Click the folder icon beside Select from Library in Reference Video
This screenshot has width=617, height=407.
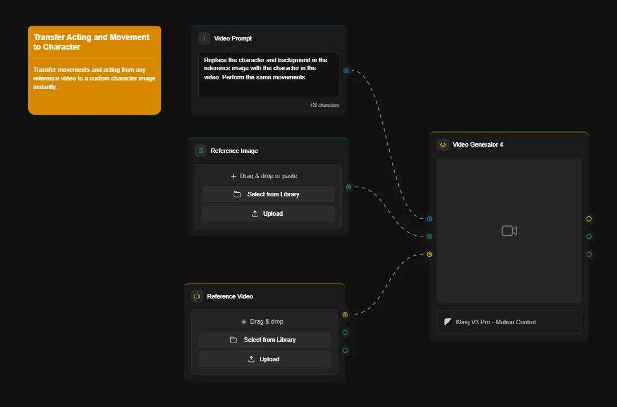234,340
